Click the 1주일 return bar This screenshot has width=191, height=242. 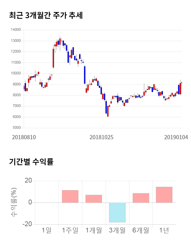tap(70, 196)
